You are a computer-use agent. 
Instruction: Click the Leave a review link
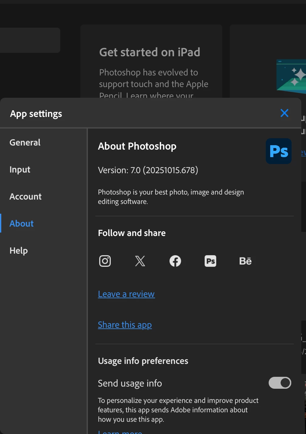(126, 294)
